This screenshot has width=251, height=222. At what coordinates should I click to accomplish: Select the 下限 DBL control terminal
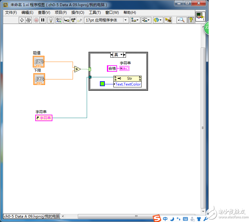[x=39, y=79]
